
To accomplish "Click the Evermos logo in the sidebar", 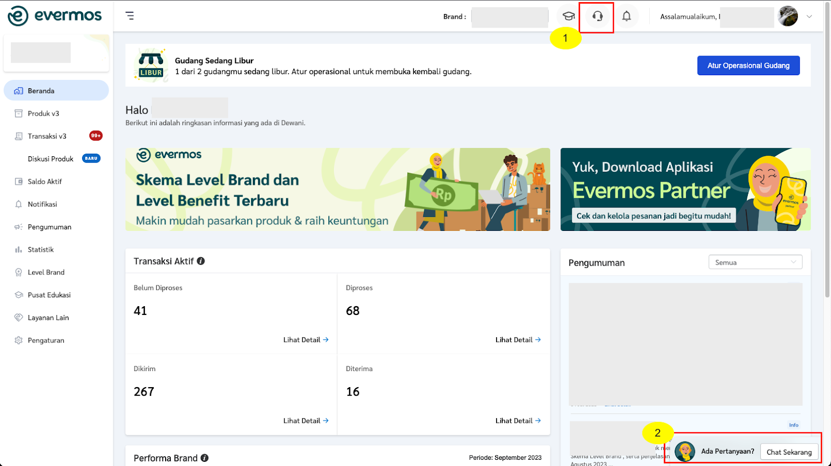I will tap(55, 16).
